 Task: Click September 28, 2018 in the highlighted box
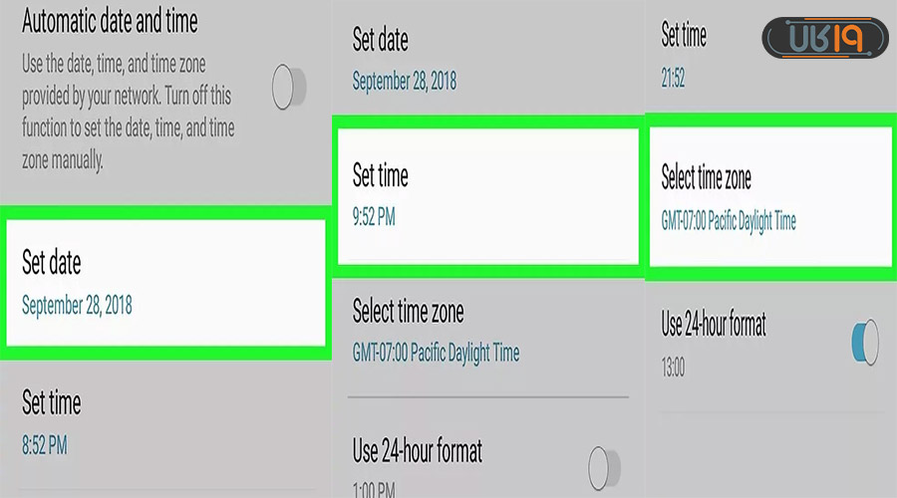point(77,306)
